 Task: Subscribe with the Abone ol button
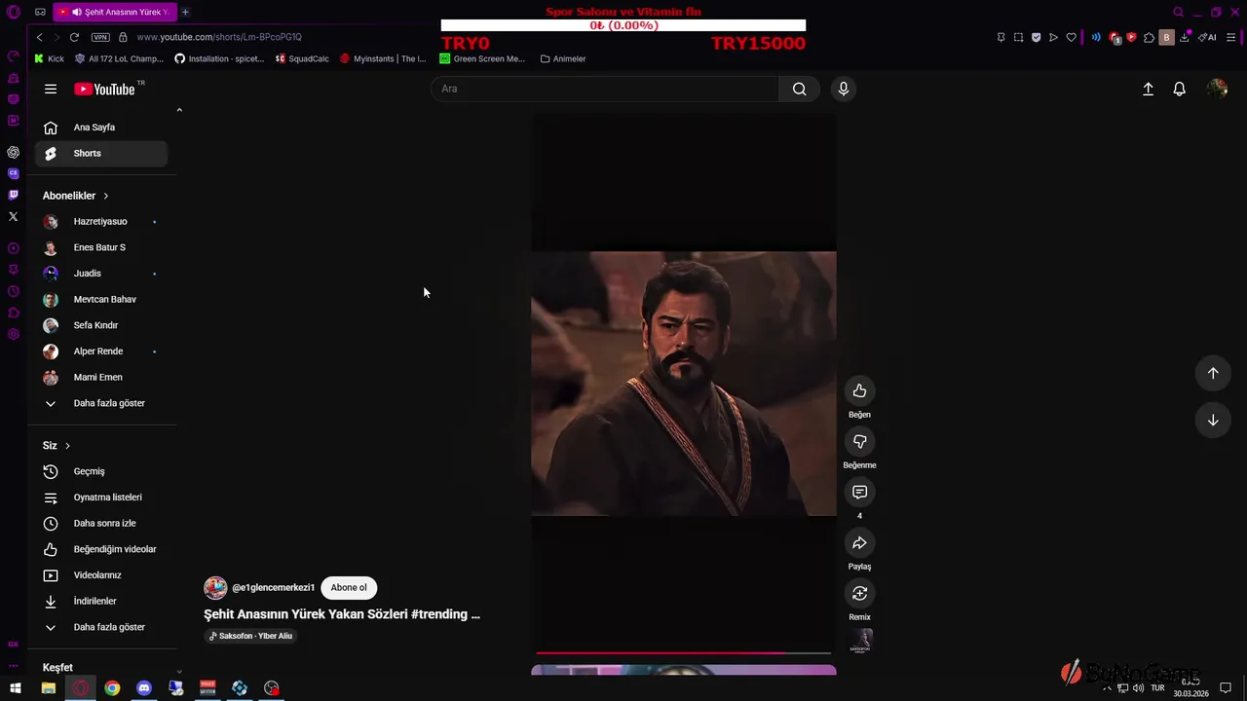tap(349, 587)
